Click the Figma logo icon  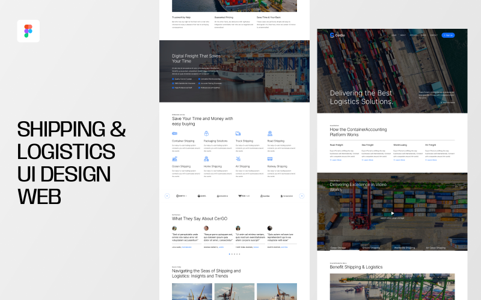click(x=28, y=31)
